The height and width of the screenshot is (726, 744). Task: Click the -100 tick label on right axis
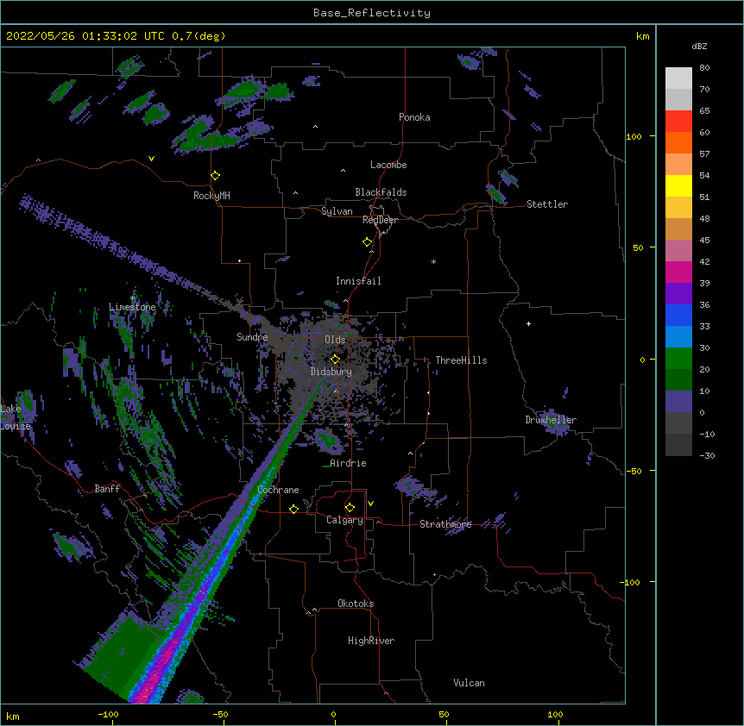[631, 582]
